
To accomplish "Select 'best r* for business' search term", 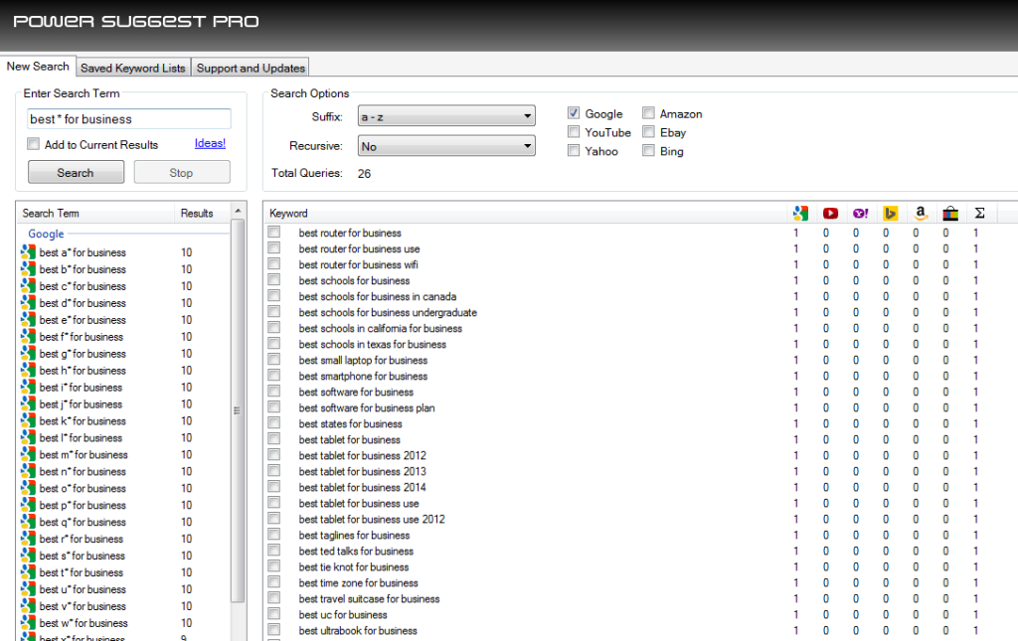I will tap(82, 540).
